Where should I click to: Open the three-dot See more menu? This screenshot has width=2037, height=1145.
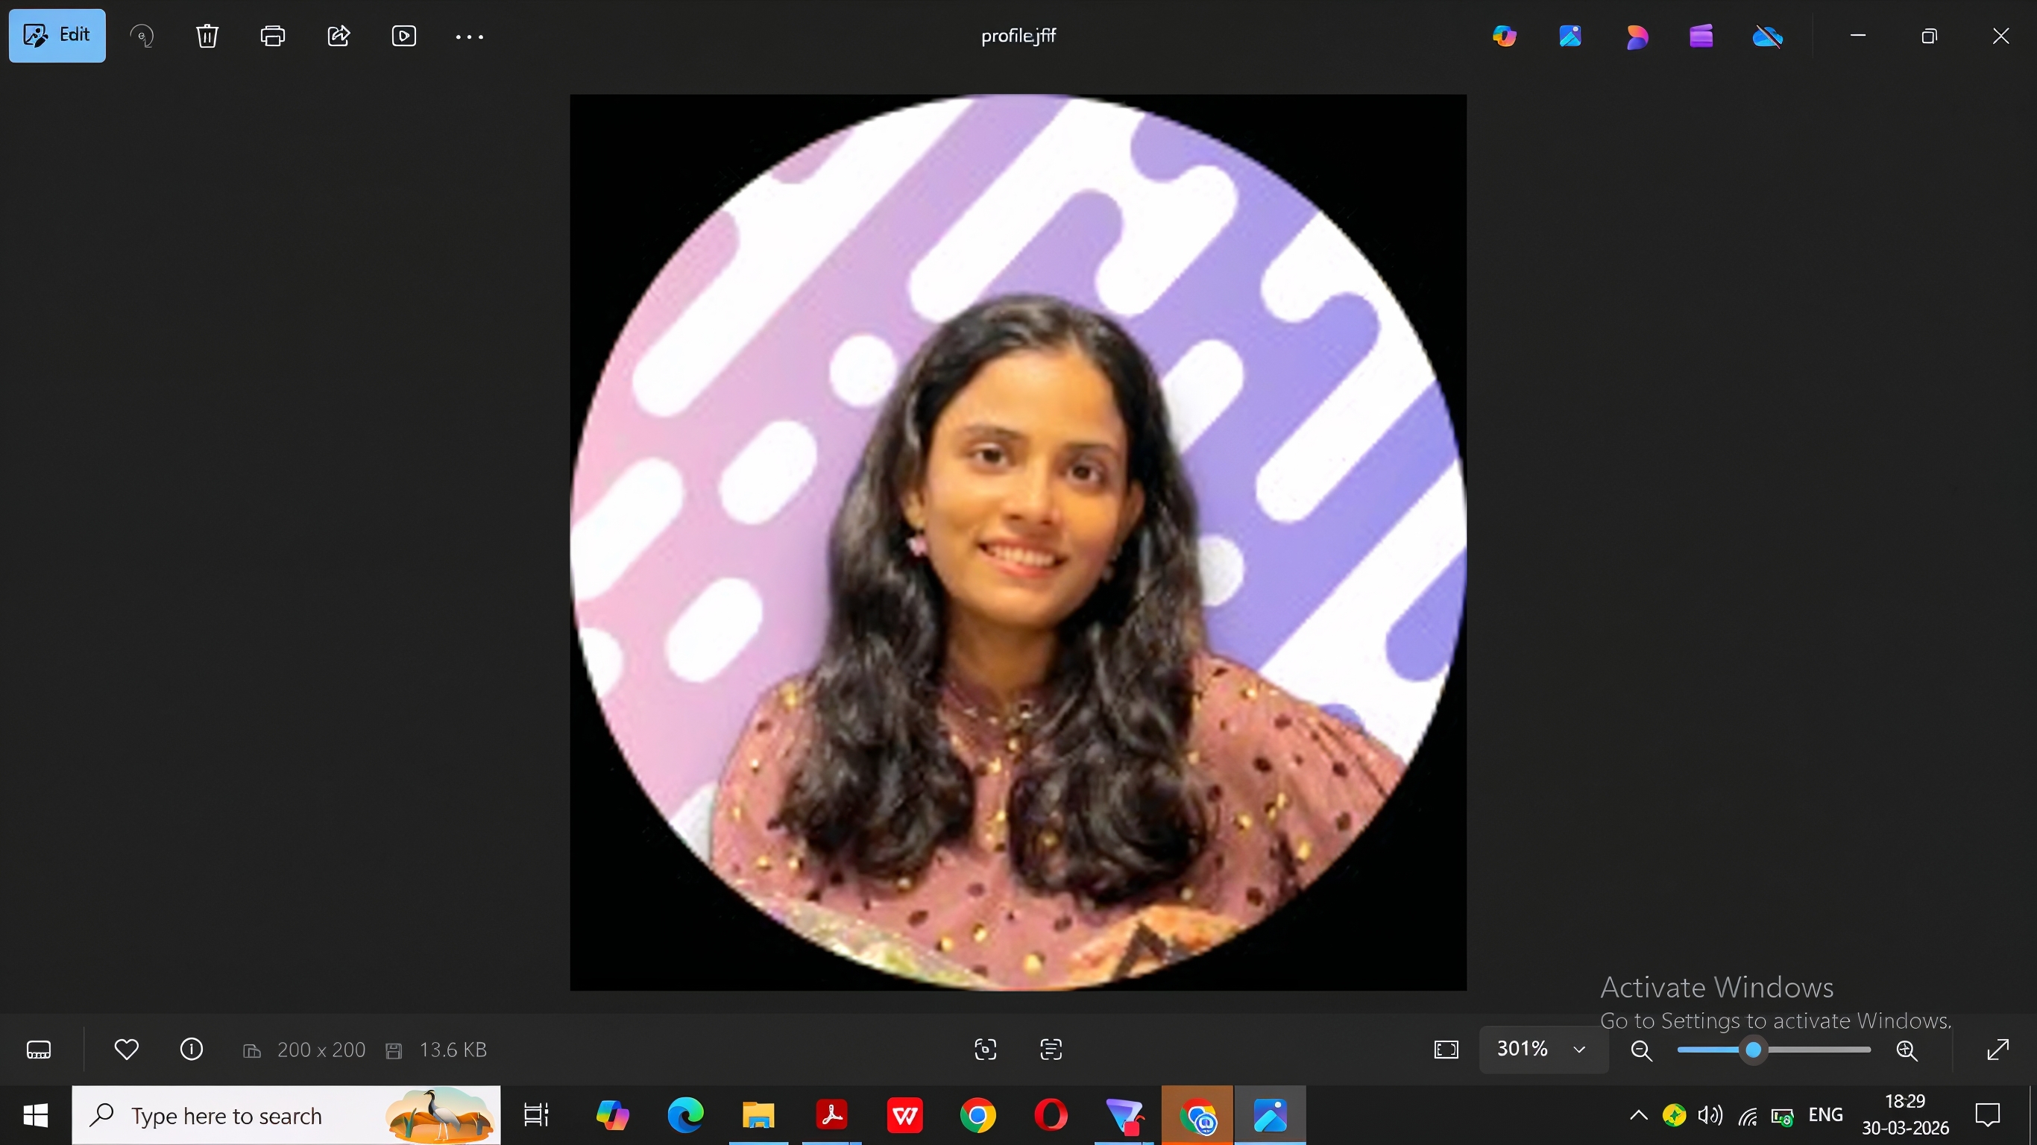(x=470, y=37)
